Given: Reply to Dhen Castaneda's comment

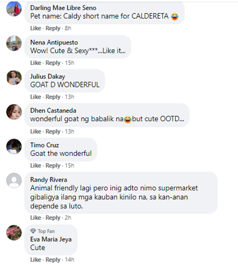Looking at the screenshot, I should (53, 132).
